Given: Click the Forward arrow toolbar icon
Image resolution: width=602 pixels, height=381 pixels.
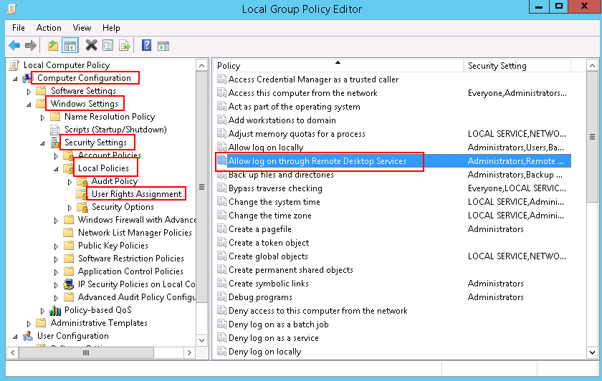Looking at the screenshot, I should point(31,46).
